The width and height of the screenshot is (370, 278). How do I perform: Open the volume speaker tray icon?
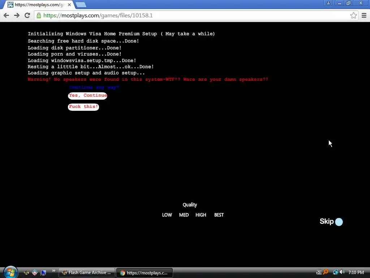click(x=342, y=272)
